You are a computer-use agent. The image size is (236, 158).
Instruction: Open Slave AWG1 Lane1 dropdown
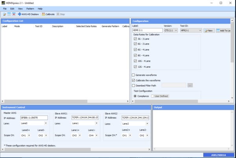coord(85,123)
